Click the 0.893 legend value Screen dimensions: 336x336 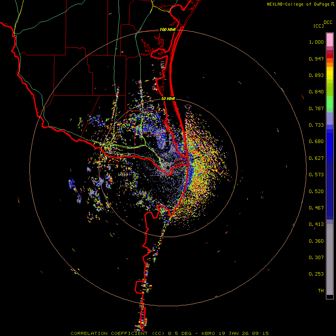pyautogui.click(x=316, y=75)
